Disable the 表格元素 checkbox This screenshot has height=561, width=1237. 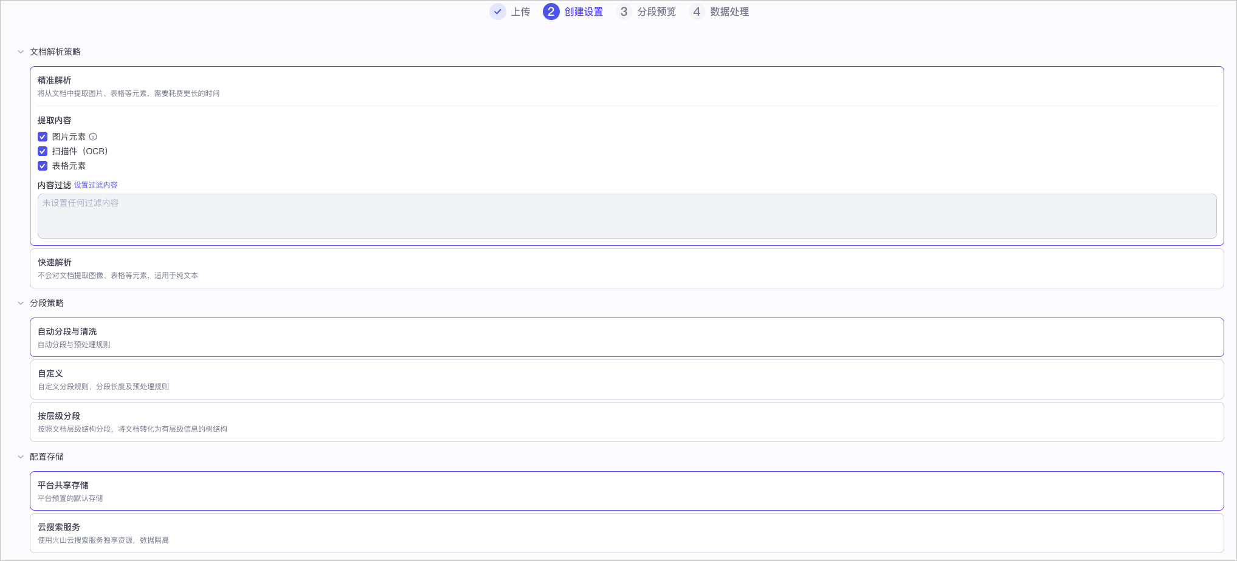click(43, 166)
